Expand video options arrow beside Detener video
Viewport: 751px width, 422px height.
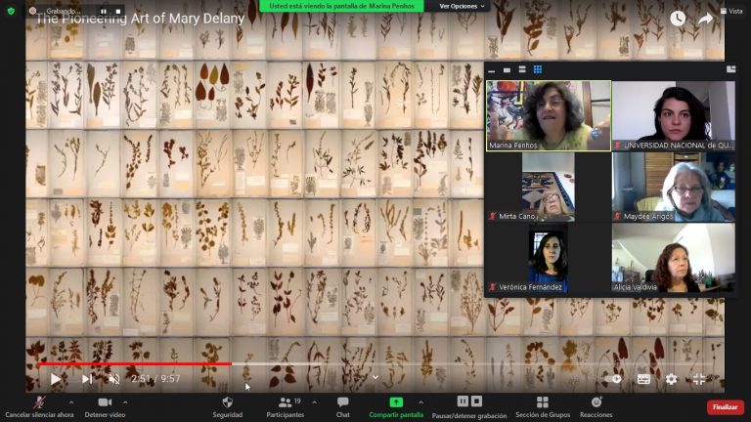(x=125, y=401)
